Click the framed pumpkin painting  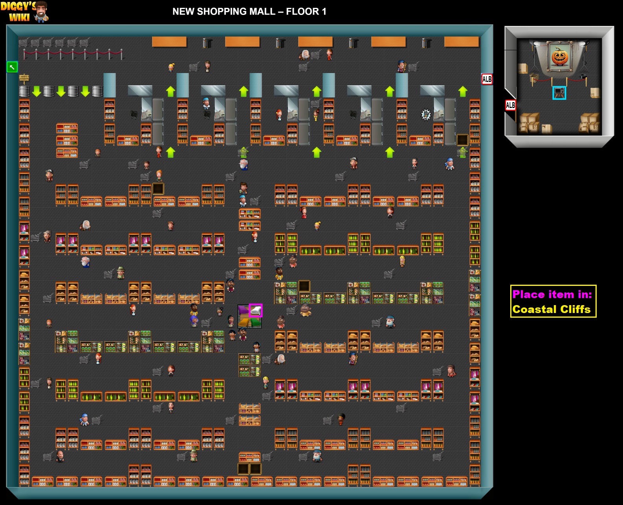[x=560, y=57]
